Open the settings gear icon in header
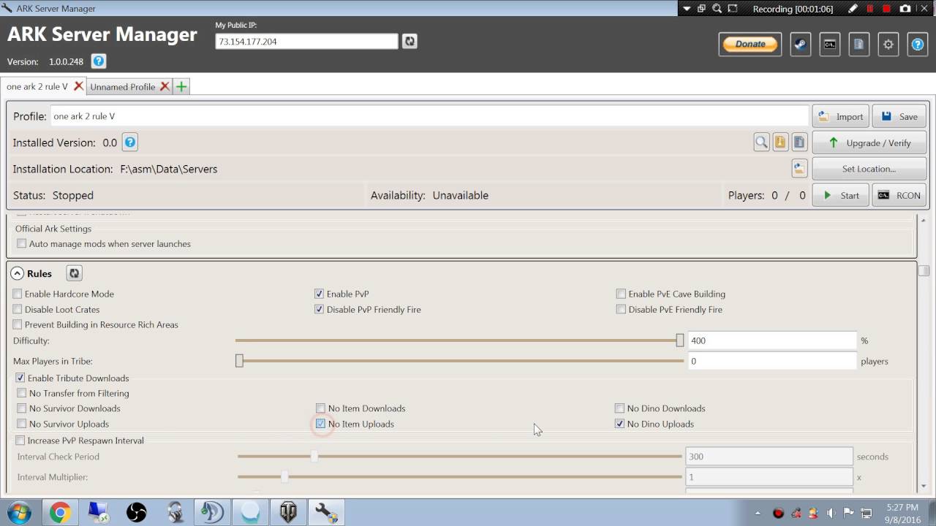 (x=888, y=44)
